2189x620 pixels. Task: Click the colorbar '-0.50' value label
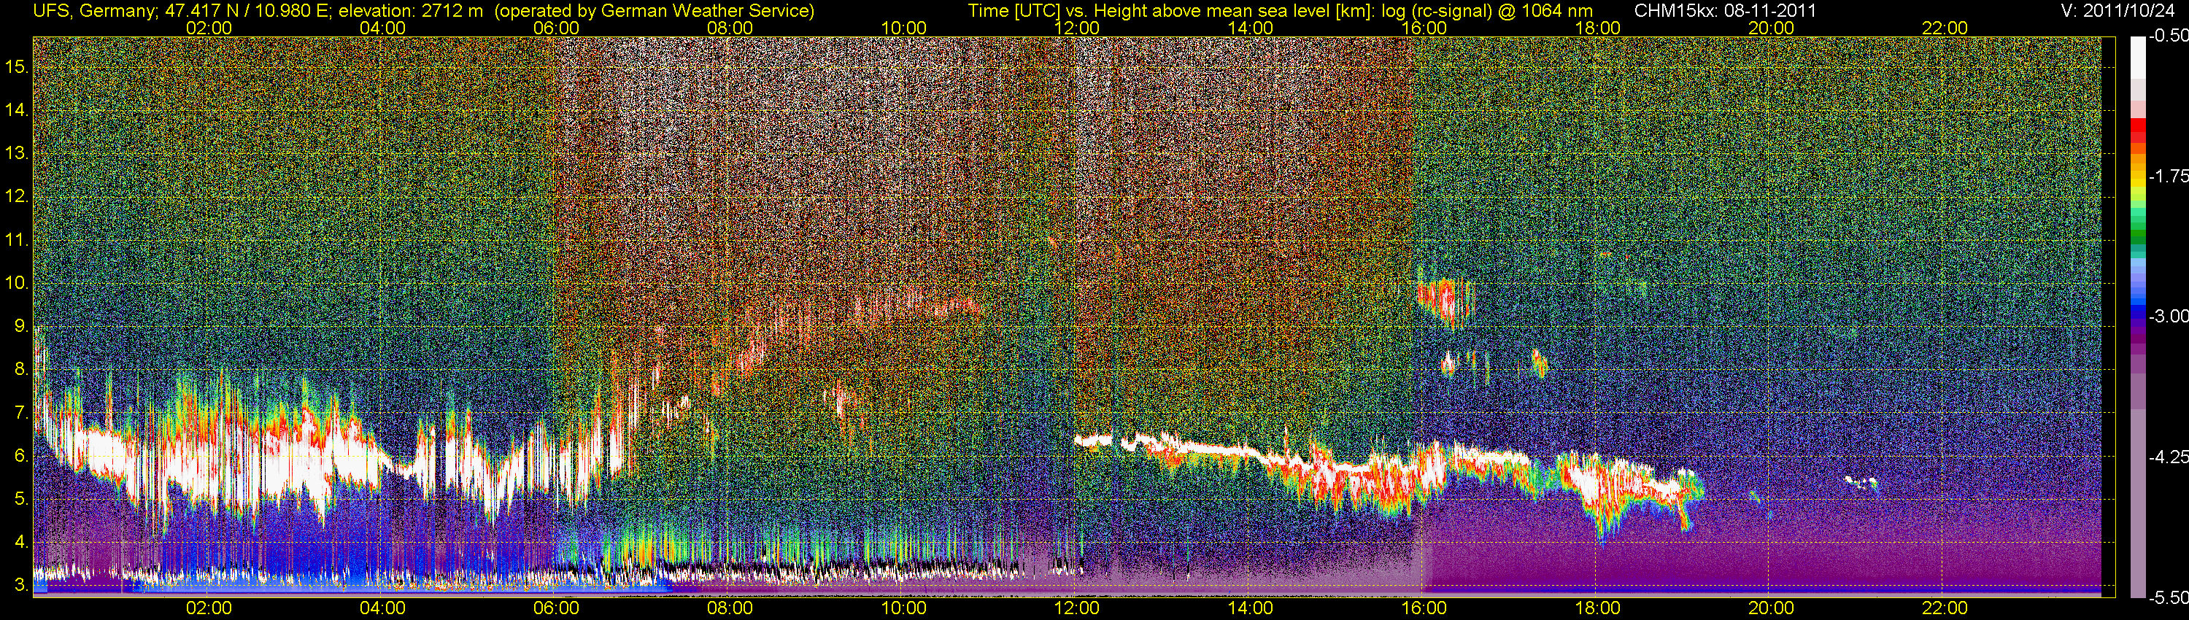point(2169,36)
